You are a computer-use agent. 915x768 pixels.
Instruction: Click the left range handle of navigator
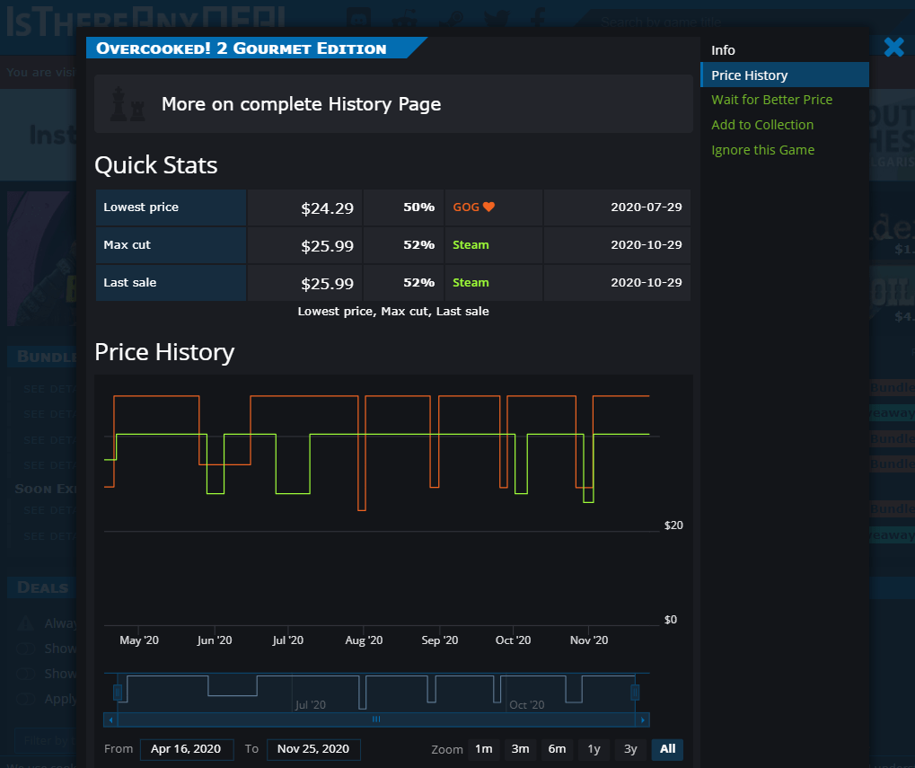click(118, 693)
